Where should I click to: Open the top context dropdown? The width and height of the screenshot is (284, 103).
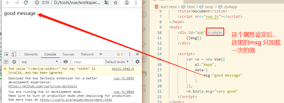tap(40, 62)
